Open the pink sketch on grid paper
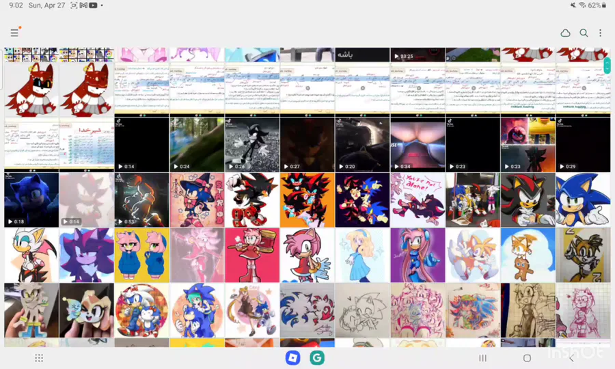This screenshot has width=615, height=369. 583,310
